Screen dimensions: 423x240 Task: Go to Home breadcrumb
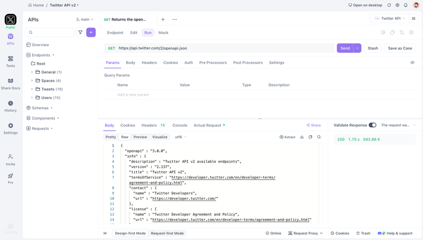pyautogui.click(x=36, y=5)
